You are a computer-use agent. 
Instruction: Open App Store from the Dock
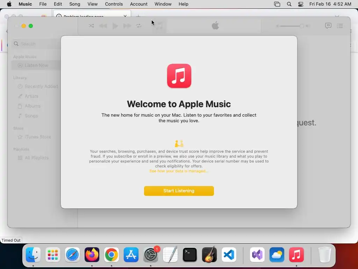(x=131, y=255)
